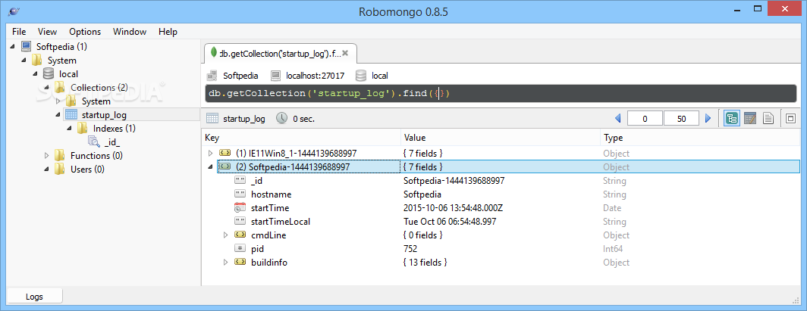The width and height of the screenshot is (807, 311).
Task: Switch to table view mode icon
Action: tap(750, 119)
